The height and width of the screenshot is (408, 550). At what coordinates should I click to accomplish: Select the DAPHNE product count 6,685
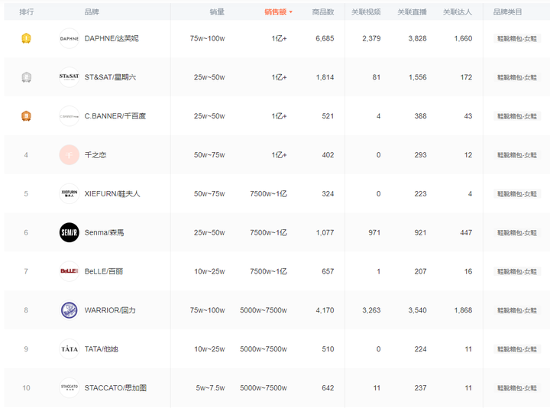click(325, 39)
